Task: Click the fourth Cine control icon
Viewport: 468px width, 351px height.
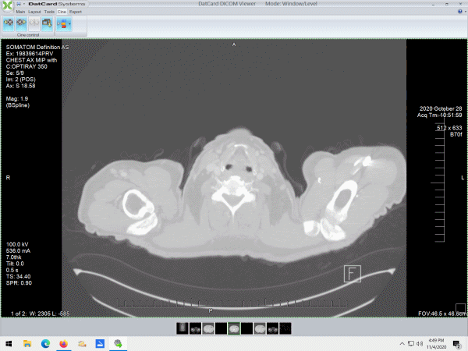Action: (48, 23)
